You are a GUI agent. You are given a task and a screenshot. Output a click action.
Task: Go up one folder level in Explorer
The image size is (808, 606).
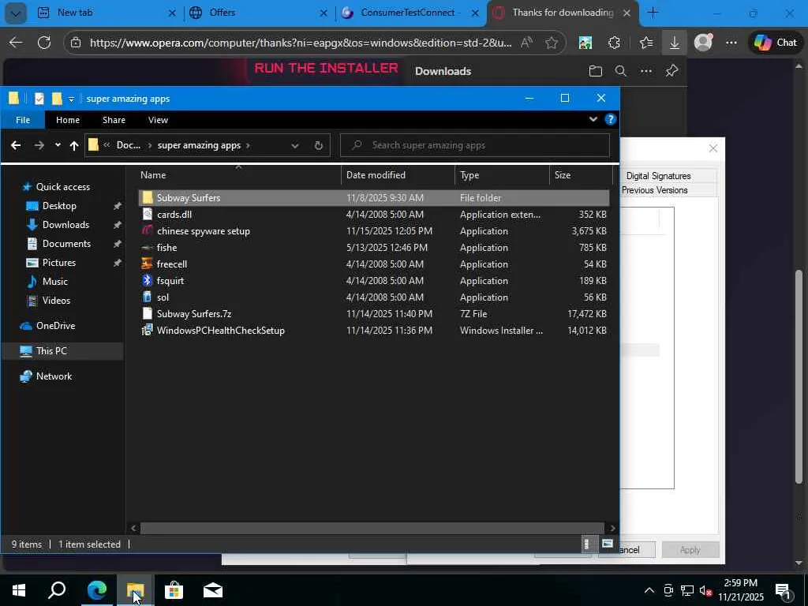coord(74,146)
